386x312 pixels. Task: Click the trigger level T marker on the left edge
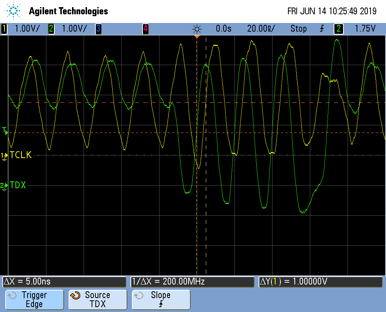pyautogui.click(x=5, y=131)
